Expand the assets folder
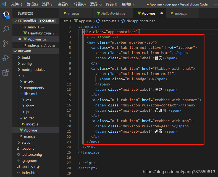This screenshot has width=218, height=177. [21, 82]
